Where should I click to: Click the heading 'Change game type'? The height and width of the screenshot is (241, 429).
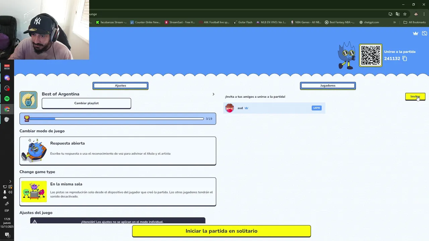(x=37, y=172)
